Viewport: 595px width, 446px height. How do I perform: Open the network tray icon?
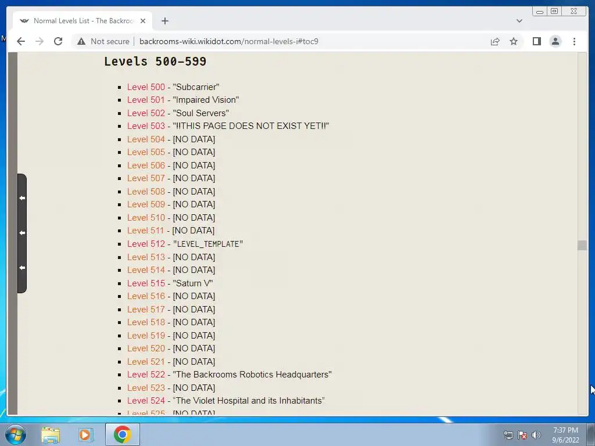[508, 435]
